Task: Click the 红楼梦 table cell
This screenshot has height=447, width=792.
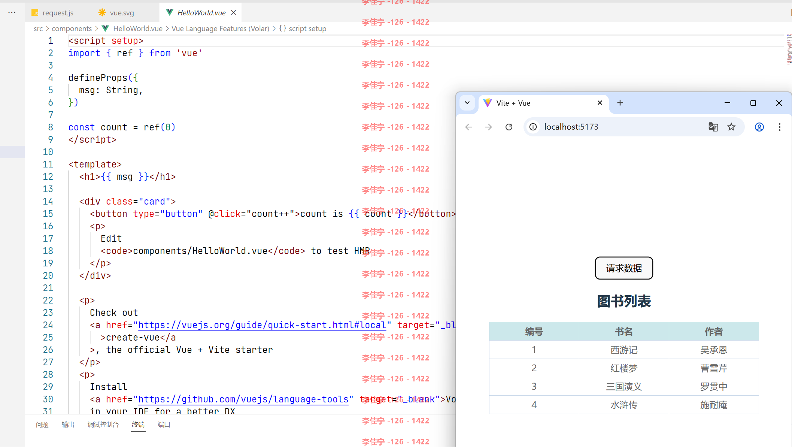Action: click(x=624, y=368)
